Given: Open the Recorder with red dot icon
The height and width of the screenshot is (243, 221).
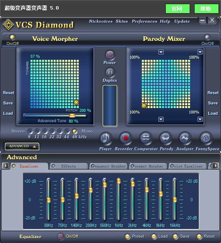Looking at the screenshot, I should coord(126,138).
